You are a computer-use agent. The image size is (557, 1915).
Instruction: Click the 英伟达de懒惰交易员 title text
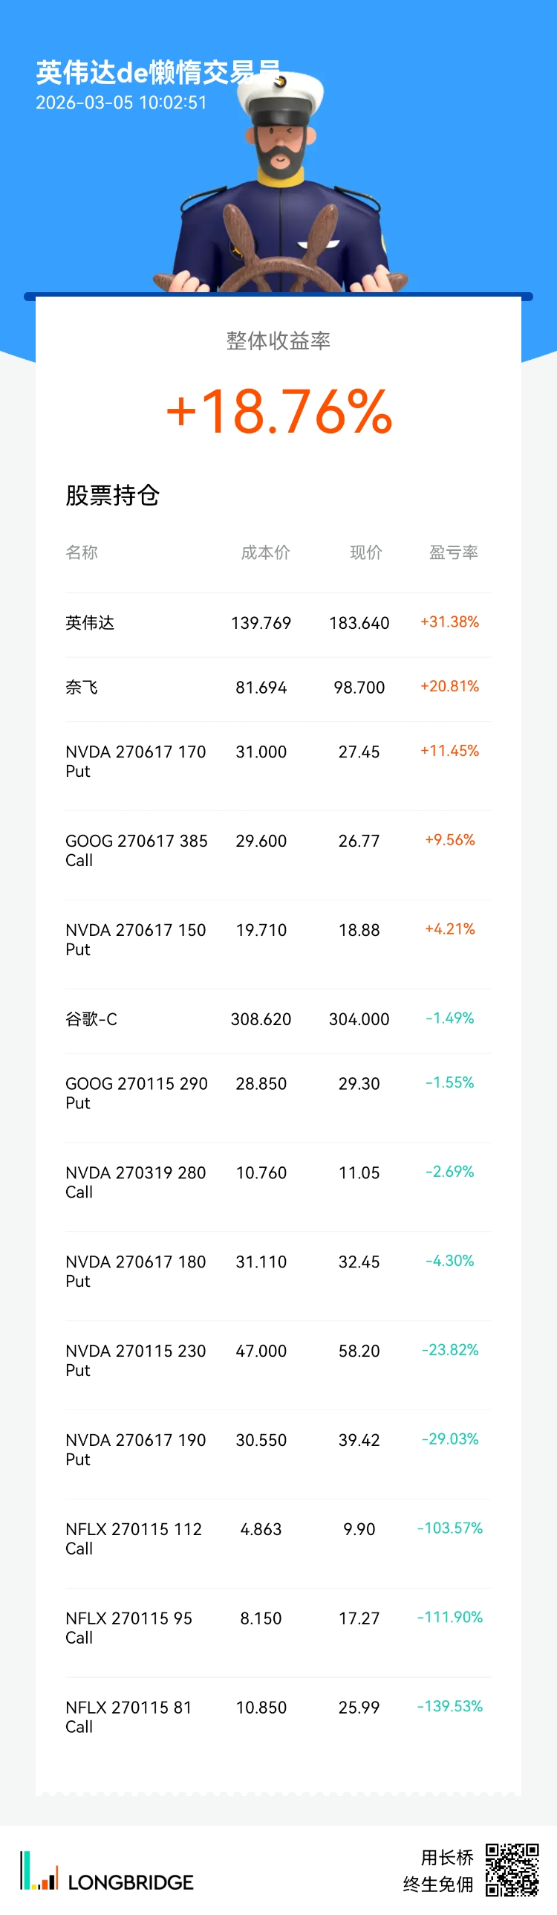click(157, 73)
